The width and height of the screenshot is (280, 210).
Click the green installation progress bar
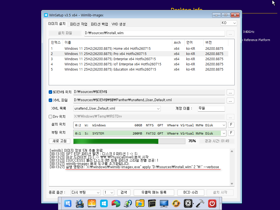click(x=129, y=141)
